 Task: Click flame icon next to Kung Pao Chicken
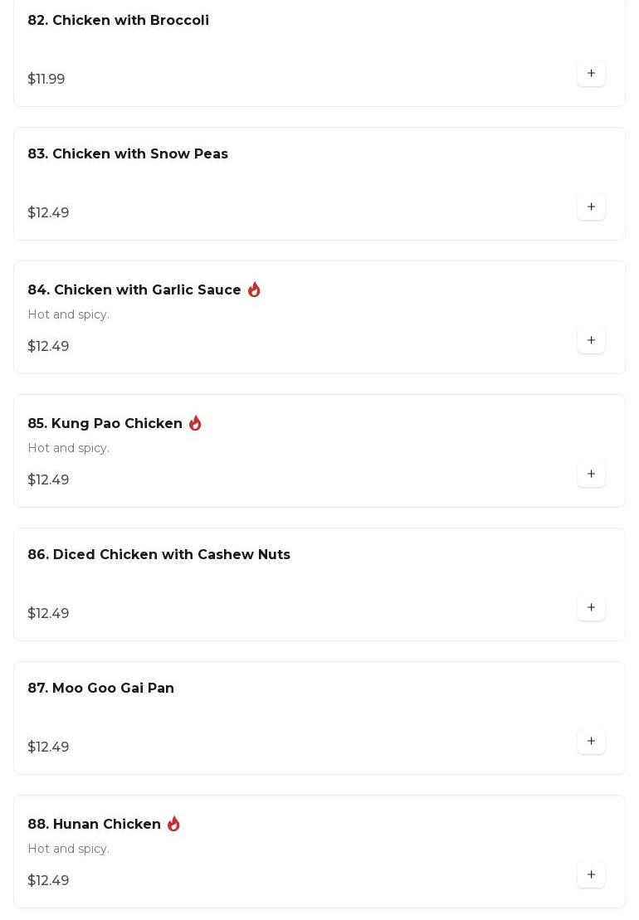pyautogui.click(x=195, y=423)
